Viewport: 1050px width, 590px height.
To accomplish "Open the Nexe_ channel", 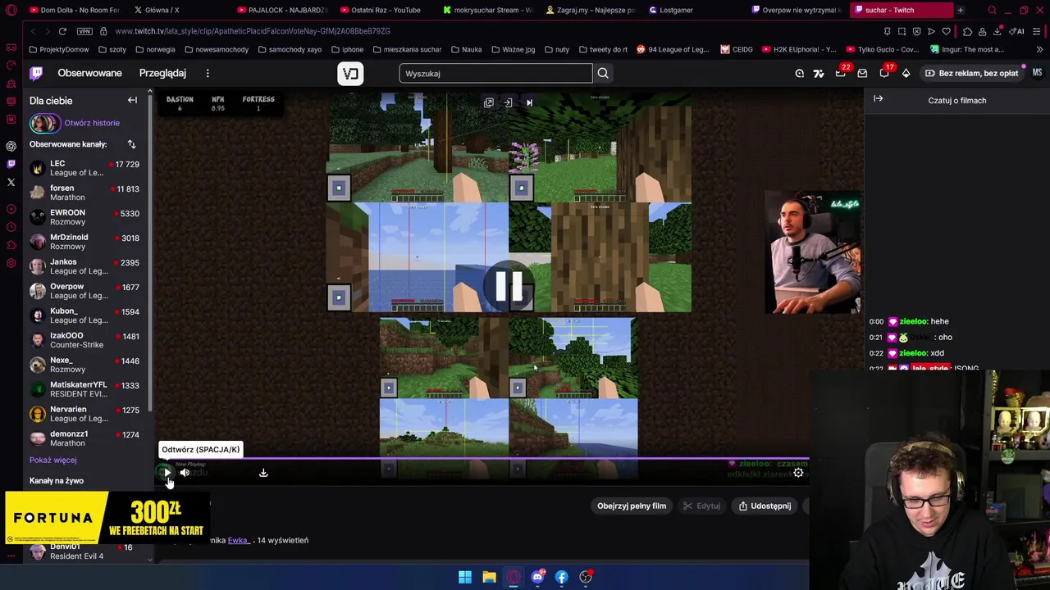I will tap(84, 365).
